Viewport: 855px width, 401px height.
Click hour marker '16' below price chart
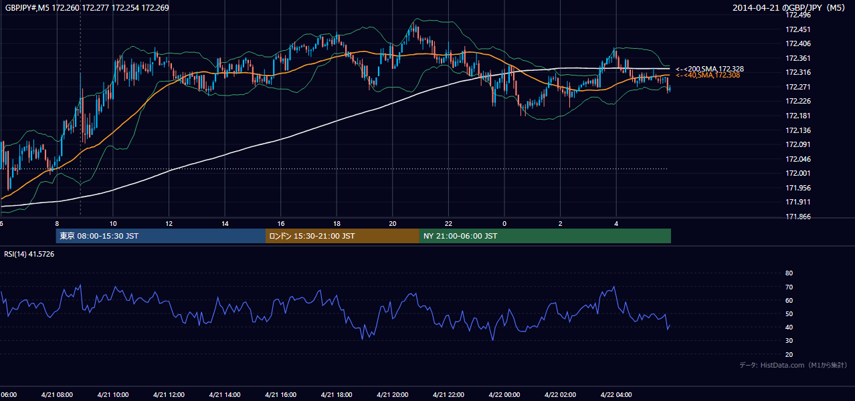[281, 223]
